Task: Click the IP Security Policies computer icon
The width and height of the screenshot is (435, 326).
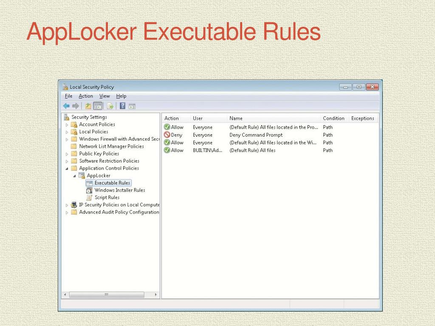Action: point(74,205)
